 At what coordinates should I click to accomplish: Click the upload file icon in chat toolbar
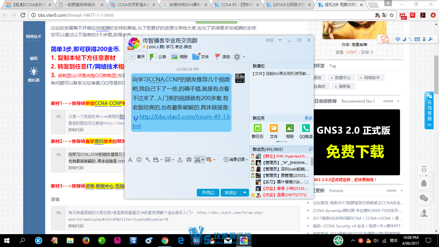[180, 160]
